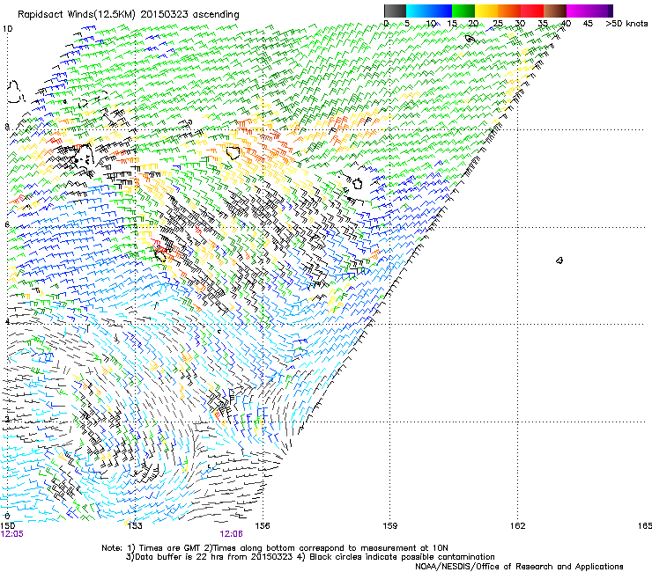
Task: Select the yellow 20-25 knots legend swatch
Action: click(x=486, y=11)
